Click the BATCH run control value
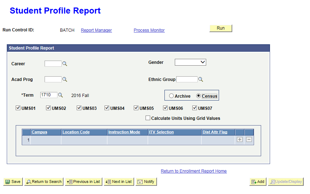The image size is (310, 194). (x=67, y=30)
